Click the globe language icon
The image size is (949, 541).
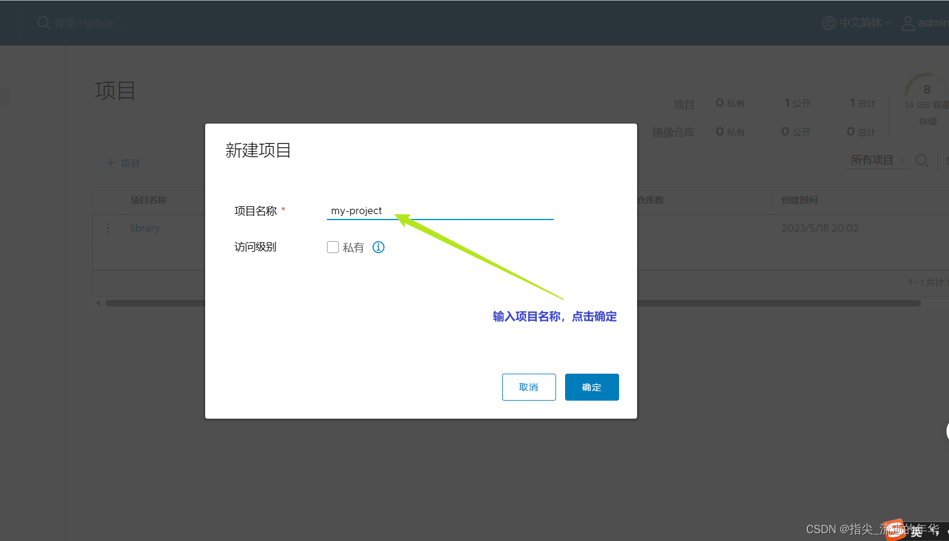[x=829, y=23]
